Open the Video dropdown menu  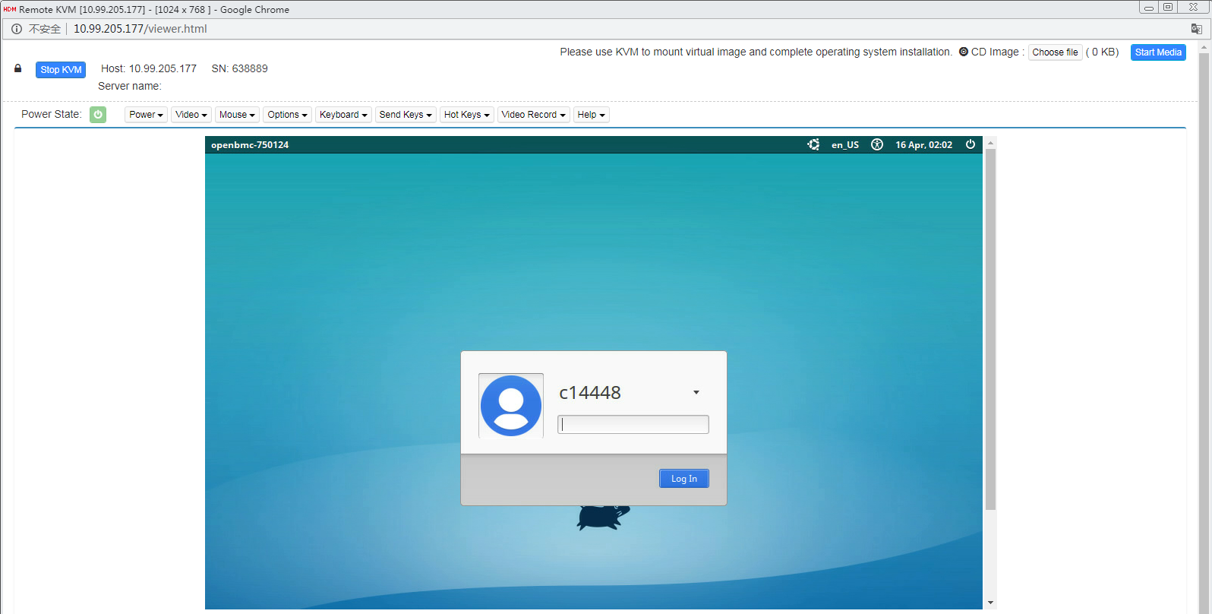(x=191, y=115)
